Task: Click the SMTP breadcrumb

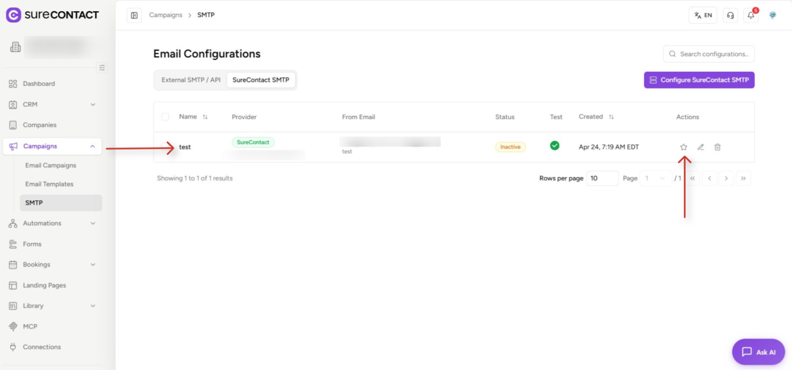Action: click(206, 14)
